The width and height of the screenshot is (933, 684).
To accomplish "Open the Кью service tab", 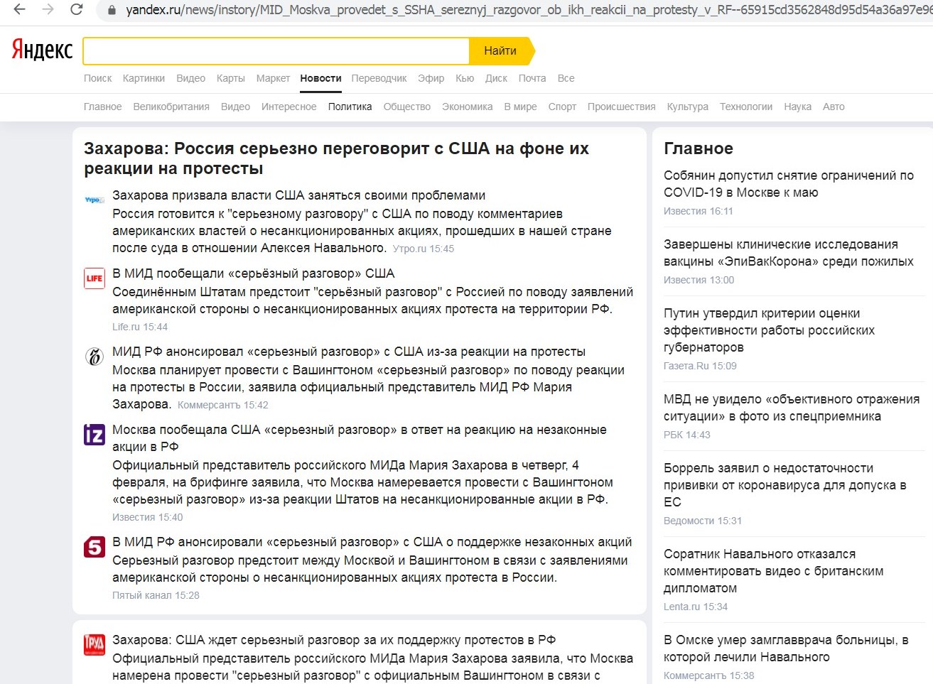I will (465, 78).
